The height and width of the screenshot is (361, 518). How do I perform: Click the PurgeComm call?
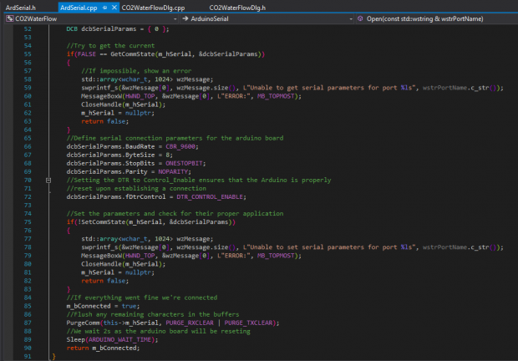[83, 323]
